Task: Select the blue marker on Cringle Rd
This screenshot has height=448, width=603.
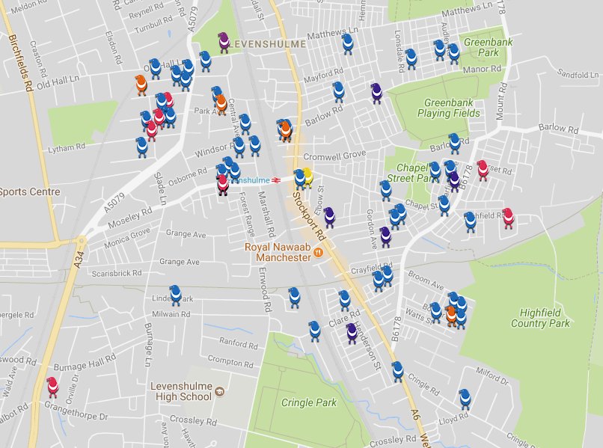Action: (398, 372)
